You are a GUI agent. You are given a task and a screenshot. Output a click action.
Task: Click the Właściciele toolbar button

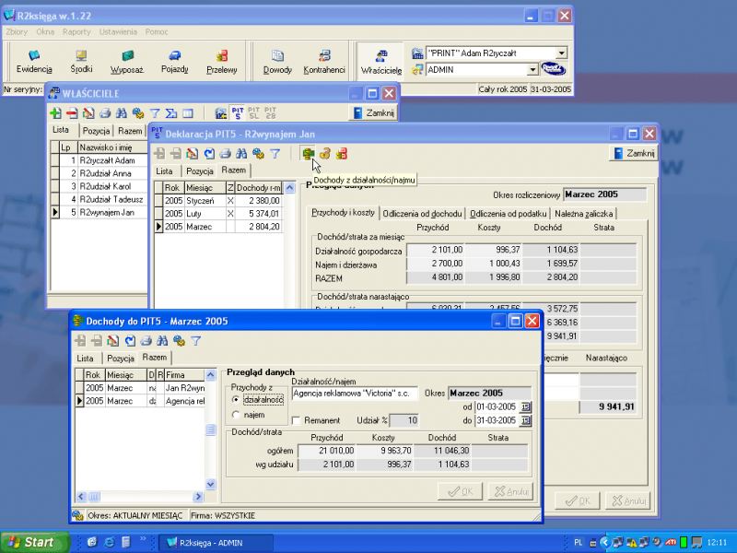pyautogui.click(x=381, y=61)
